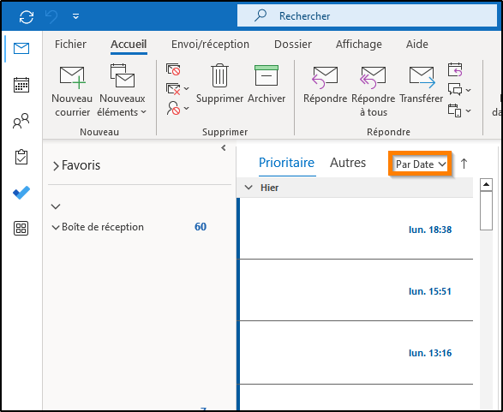Open the Calendar module in sidebar
Screen dimensions: 503x412
click(x=21, y=85)
